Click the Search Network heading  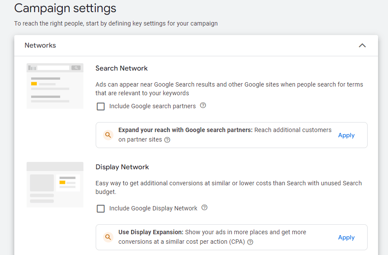point(122,68)
